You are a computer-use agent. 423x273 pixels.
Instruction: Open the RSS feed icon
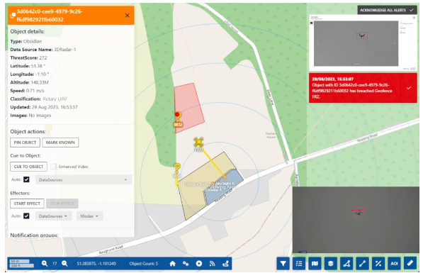(x=213, y=264)
